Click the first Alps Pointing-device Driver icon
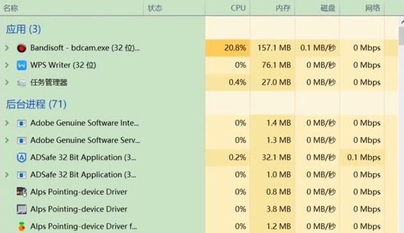Image resolution: width=404 pixels, height=233 pixels. tap(21, 192)
